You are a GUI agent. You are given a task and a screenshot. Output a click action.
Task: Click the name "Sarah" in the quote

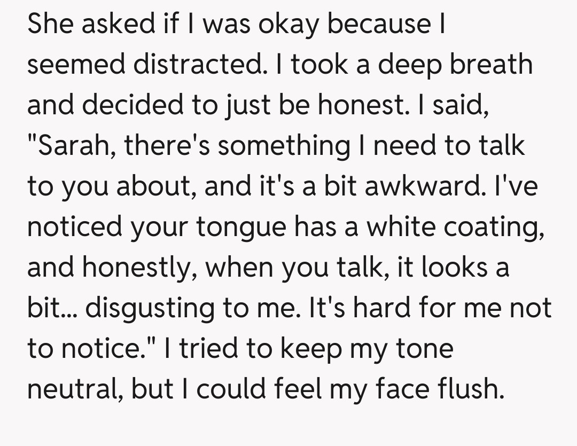coord(76,145)
